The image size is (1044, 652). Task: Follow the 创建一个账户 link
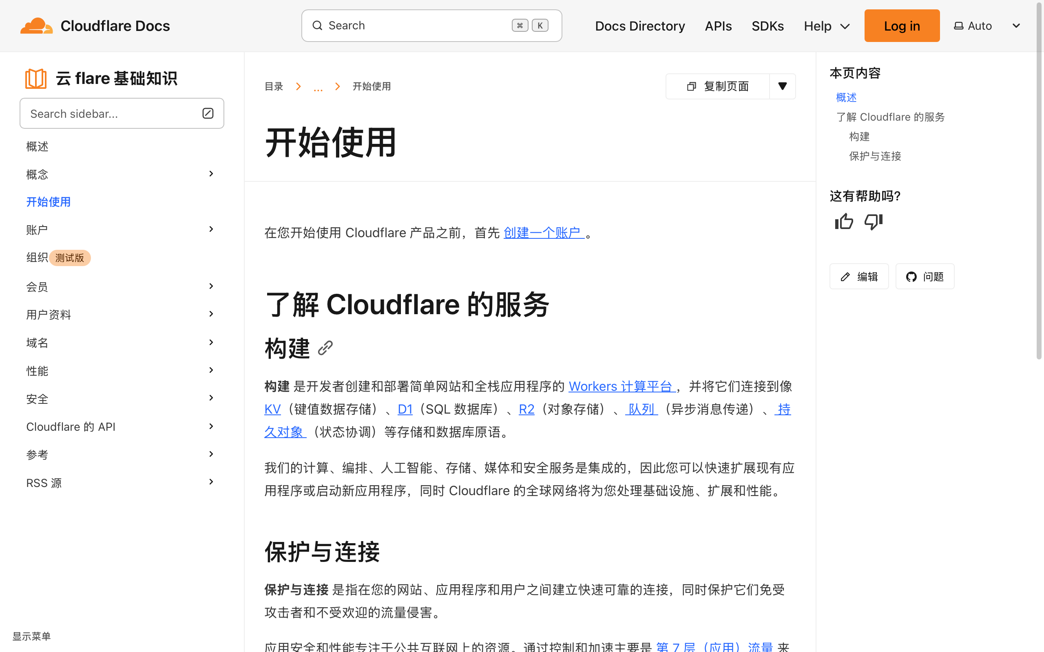click(x=543, y=233)
